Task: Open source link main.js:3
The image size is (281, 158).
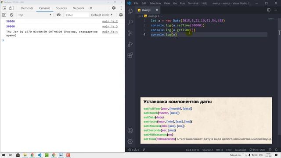Action: [110, 26]
